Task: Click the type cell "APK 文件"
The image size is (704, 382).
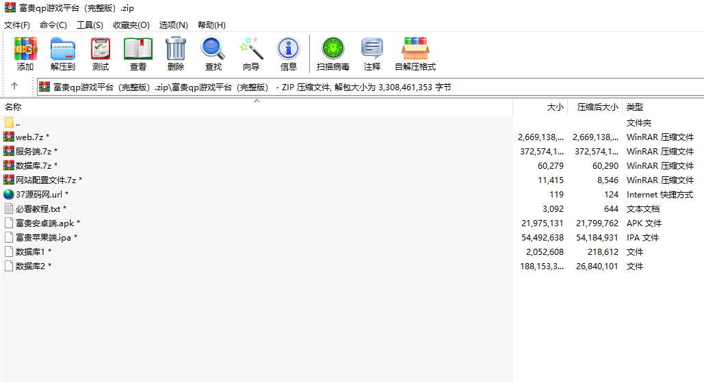Action: [x=644, y=223]
